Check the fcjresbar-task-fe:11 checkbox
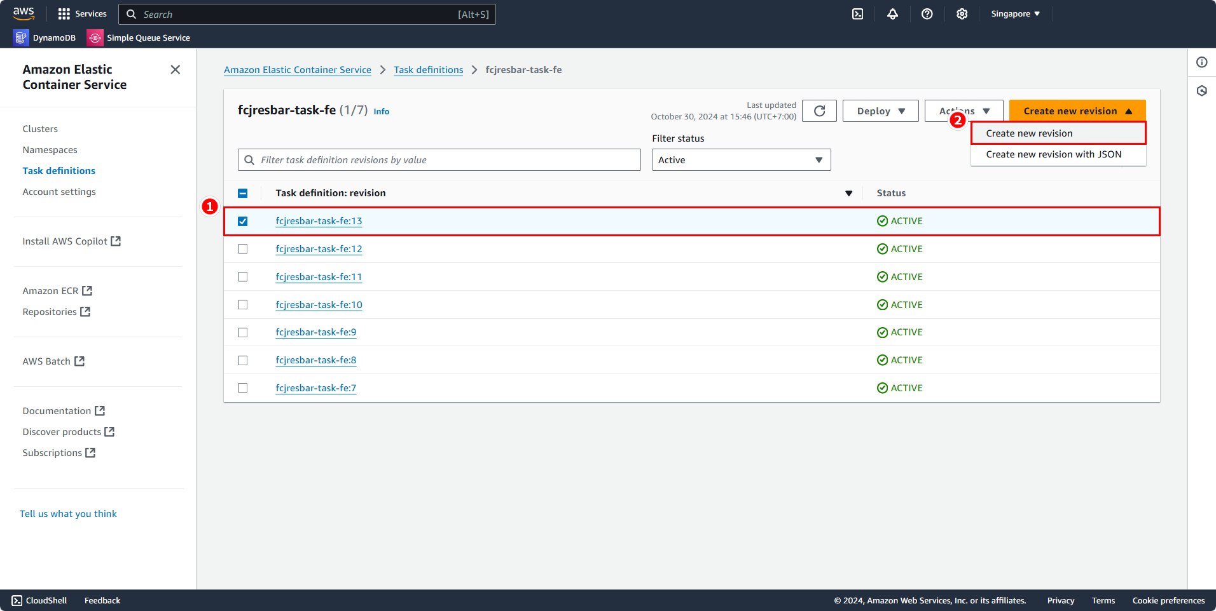 click(242, 277)
